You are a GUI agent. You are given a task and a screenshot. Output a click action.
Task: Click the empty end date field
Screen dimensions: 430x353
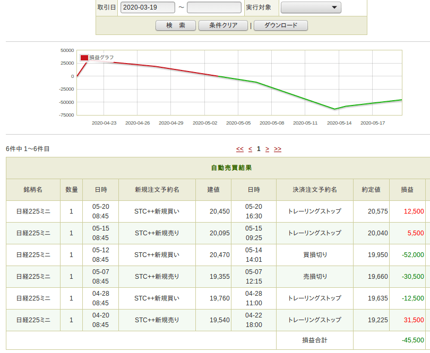coord(214,7)
